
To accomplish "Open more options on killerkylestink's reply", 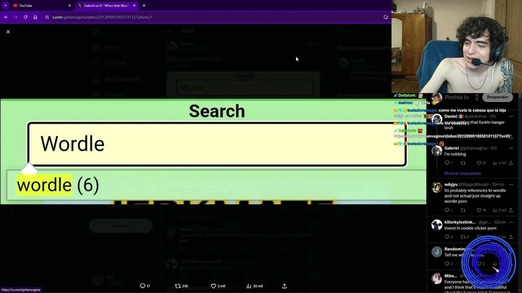I will click(511, 222).
